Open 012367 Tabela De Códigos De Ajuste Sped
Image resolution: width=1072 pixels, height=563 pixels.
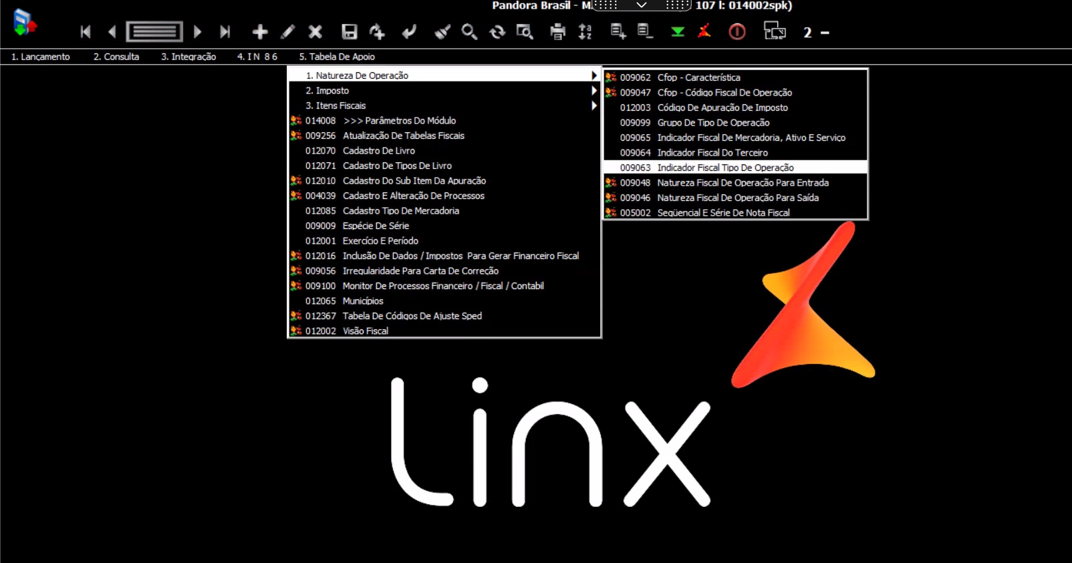(444, 316)
